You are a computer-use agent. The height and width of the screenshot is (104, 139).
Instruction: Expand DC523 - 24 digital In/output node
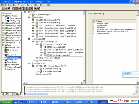pos(41,55)
